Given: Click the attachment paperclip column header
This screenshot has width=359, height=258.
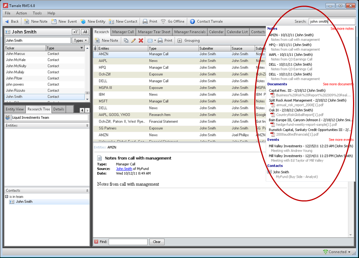Looking at the screenshot, I should (x=95, y=48).
